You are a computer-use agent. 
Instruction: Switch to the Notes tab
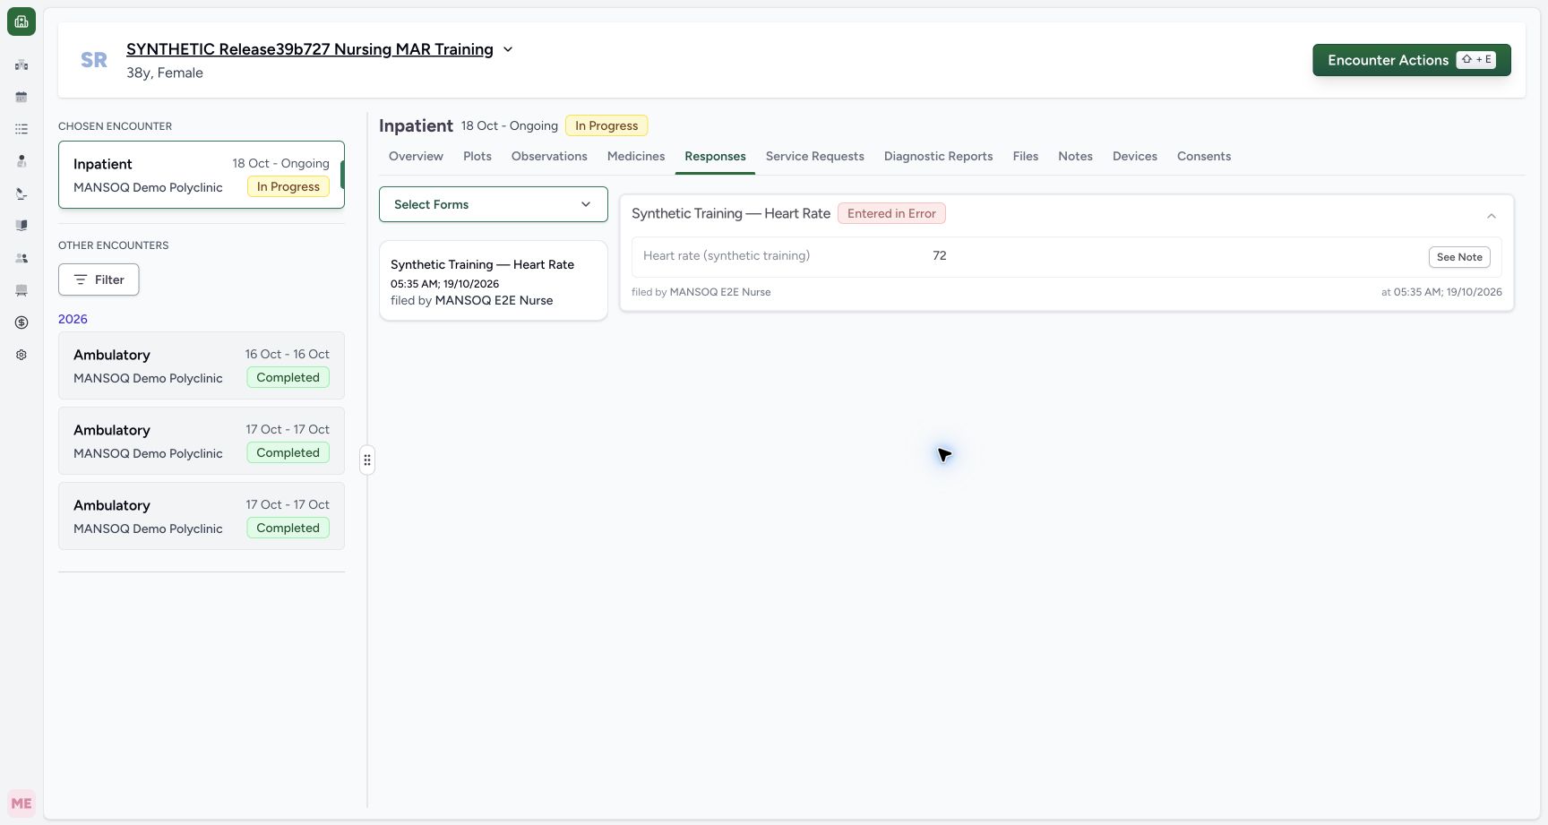pyautogui.click(x=1075, y=156)
